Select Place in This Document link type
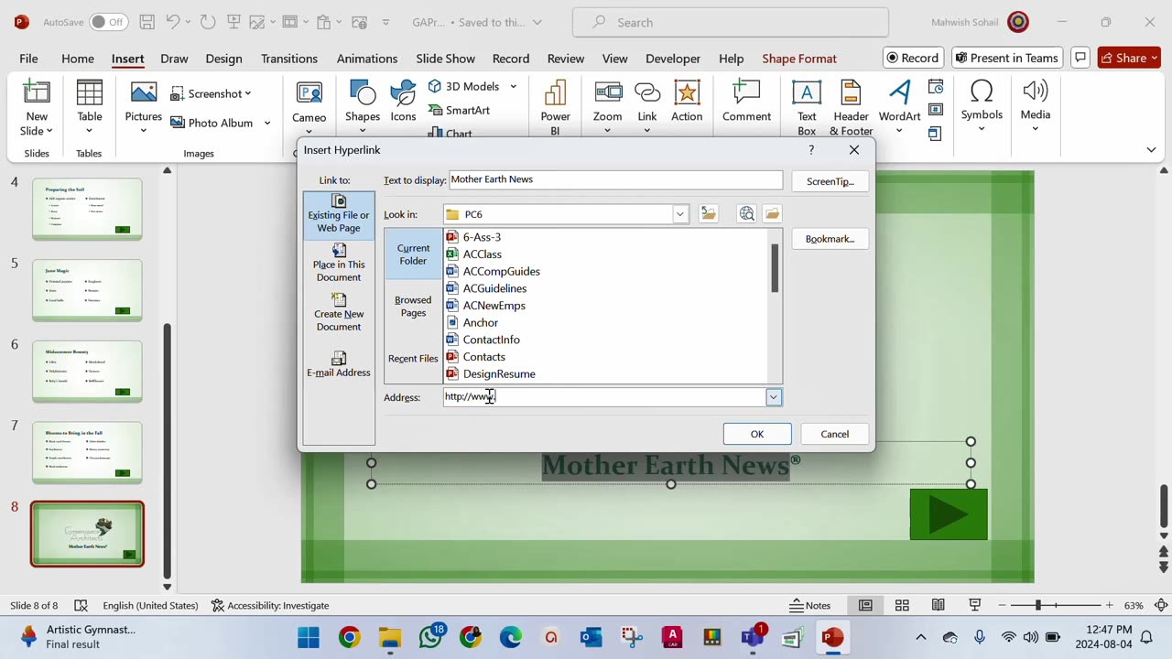The height and width of the screenshot is (659, 1172). [339, 264]
